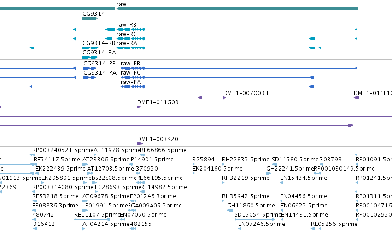Click the SD11580.5prime EST label
Screen dimensions: 392x231
click(x=295, y=160)
